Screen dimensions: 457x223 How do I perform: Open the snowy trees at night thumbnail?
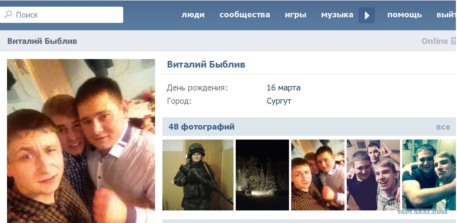(262, 175)
